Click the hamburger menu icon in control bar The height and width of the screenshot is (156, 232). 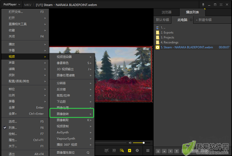[x=148, y=151]
